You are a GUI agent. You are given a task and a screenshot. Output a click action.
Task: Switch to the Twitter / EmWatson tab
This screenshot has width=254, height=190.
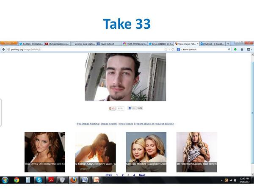(x=31, y=44)
